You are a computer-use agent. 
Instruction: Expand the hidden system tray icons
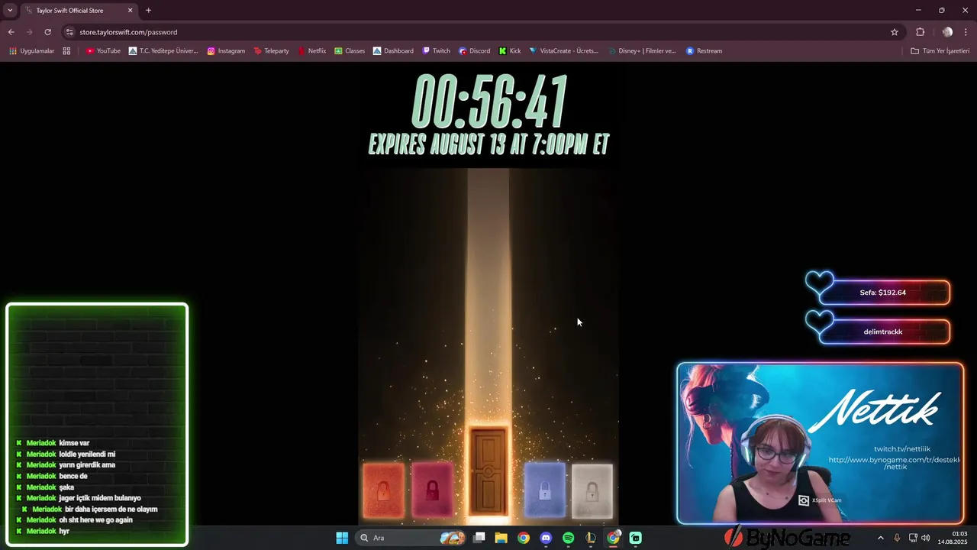880,538
